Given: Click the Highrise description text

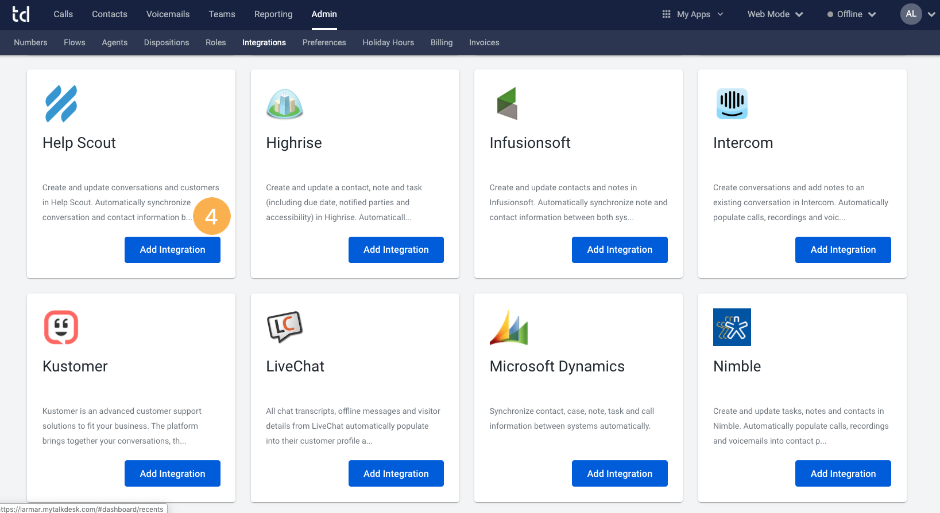Looking at the screenshot, I should tap(345, 202).
